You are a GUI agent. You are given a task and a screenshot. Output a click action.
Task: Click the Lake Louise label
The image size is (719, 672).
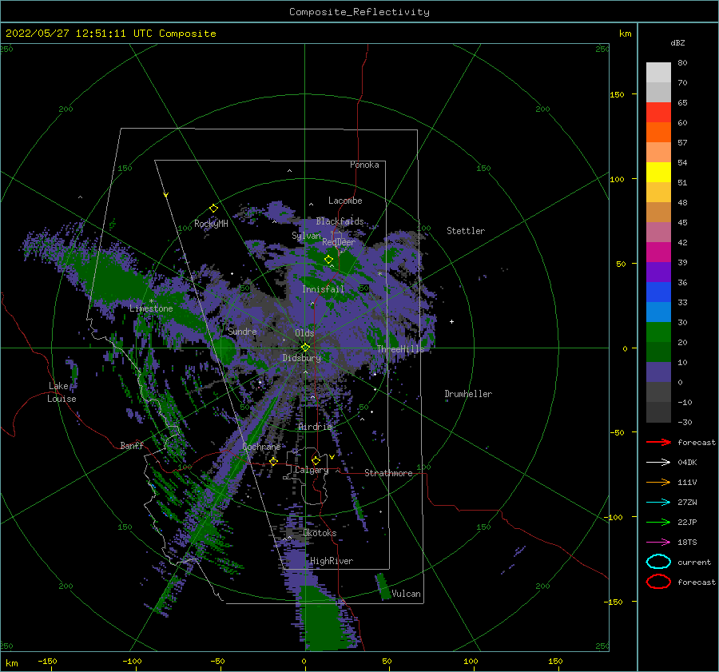click(62, 392)
